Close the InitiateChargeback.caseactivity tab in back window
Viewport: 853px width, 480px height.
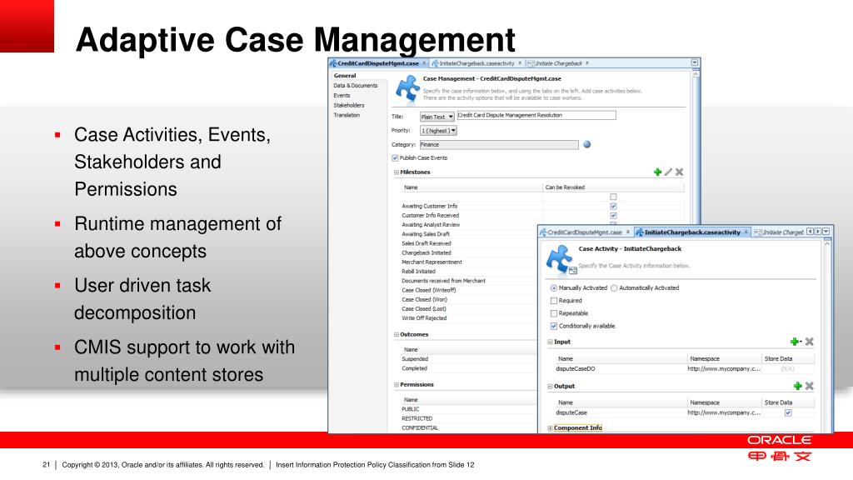(520, 63)
